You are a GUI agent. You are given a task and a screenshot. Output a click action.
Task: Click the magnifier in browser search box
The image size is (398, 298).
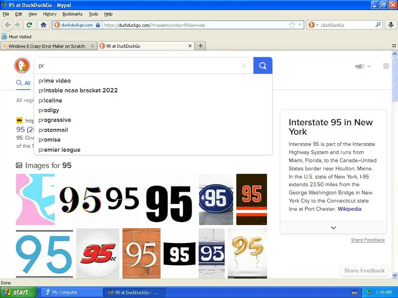[378, 24]
